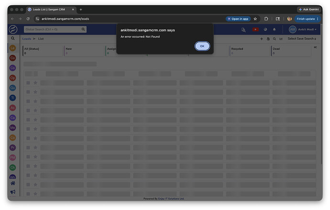Viewport: 330px width, 210px height.
Task: Select the Dead status tab
Action: tap(291, 51)
